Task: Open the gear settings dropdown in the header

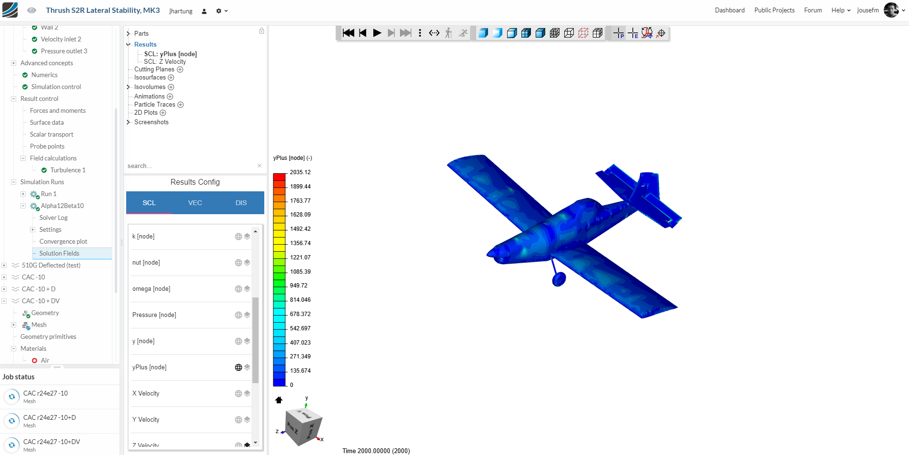Action: point(222,11)
